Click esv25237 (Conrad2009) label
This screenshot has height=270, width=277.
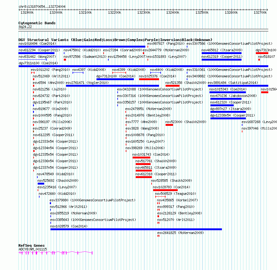(52, 128)
